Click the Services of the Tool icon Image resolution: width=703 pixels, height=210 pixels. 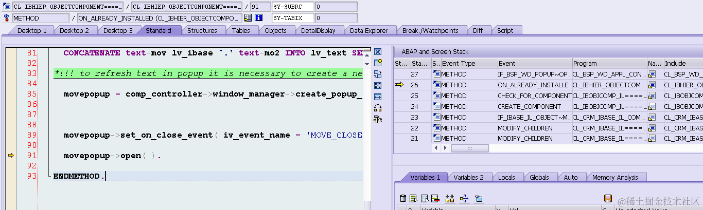[x=378, y=108]
